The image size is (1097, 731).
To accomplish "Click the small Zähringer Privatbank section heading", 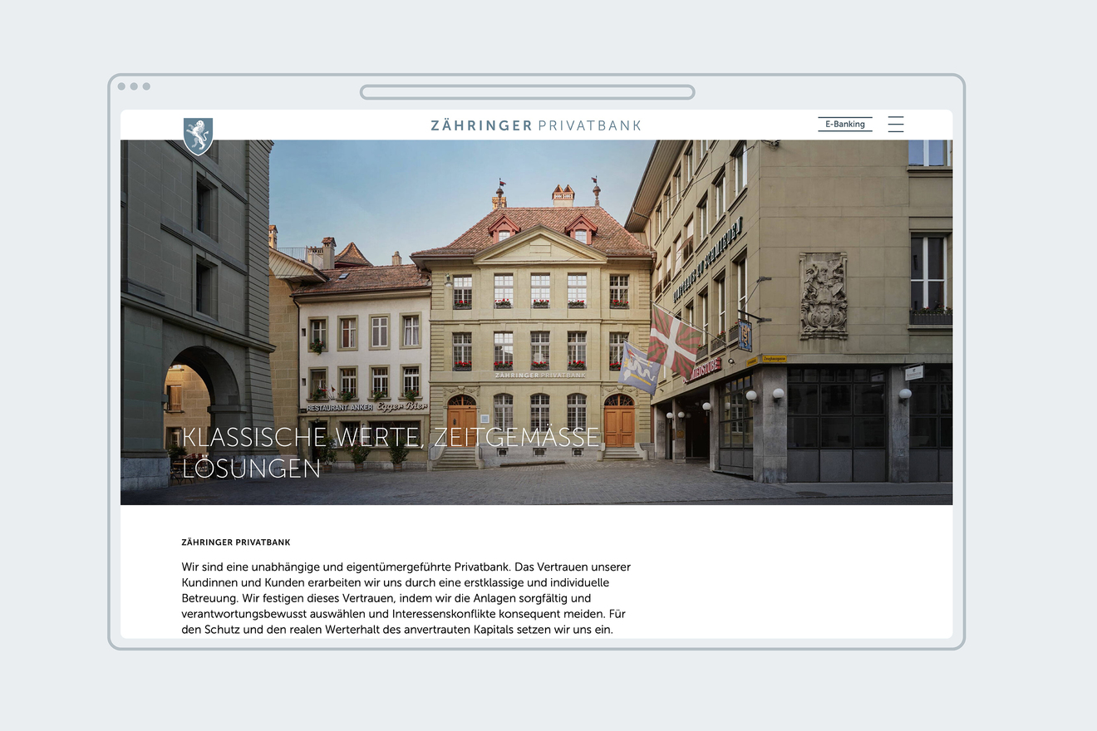I will point(236,542).
